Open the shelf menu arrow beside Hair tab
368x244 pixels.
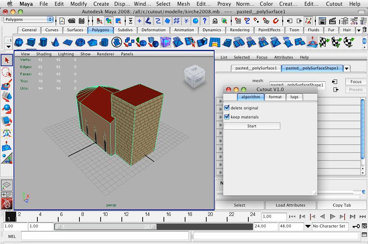[x=359, y=30]
